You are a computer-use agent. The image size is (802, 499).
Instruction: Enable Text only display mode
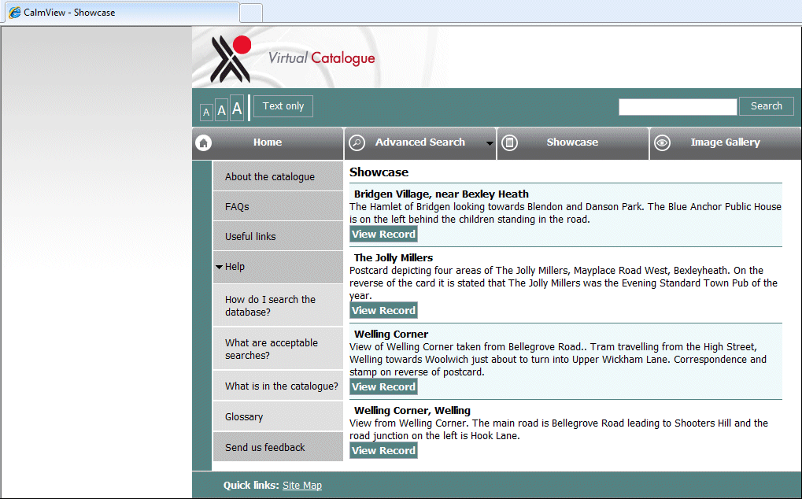click(282, 105)
